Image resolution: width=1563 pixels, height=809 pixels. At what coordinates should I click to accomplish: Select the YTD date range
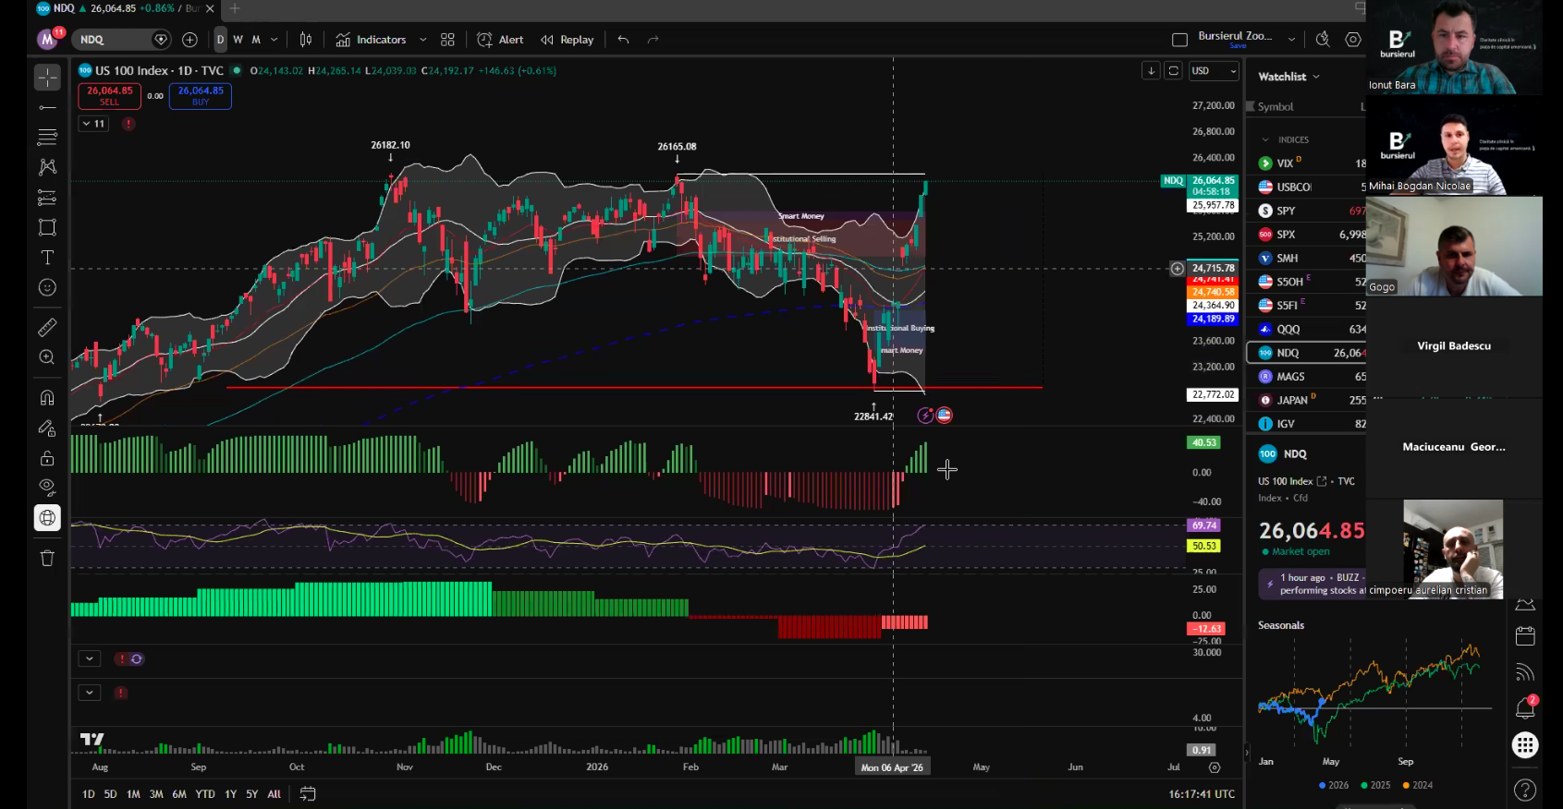205,794
